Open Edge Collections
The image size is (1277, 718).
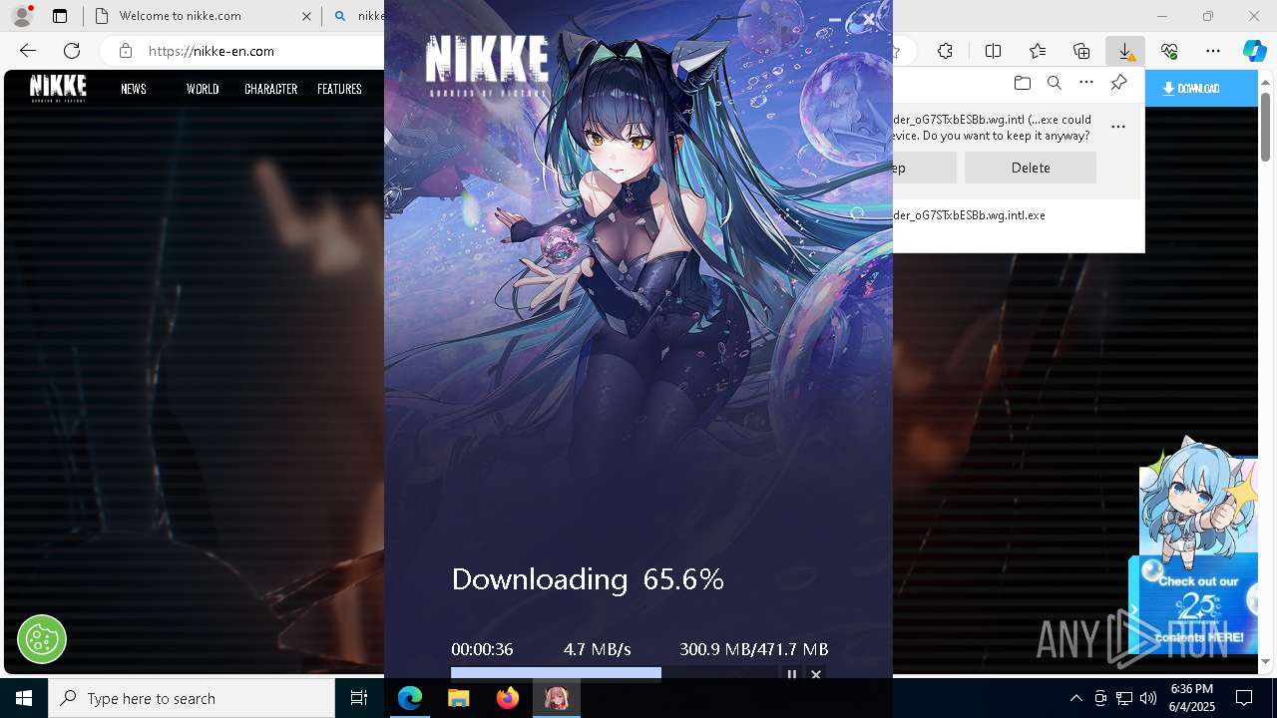[x=1081, y=51]
